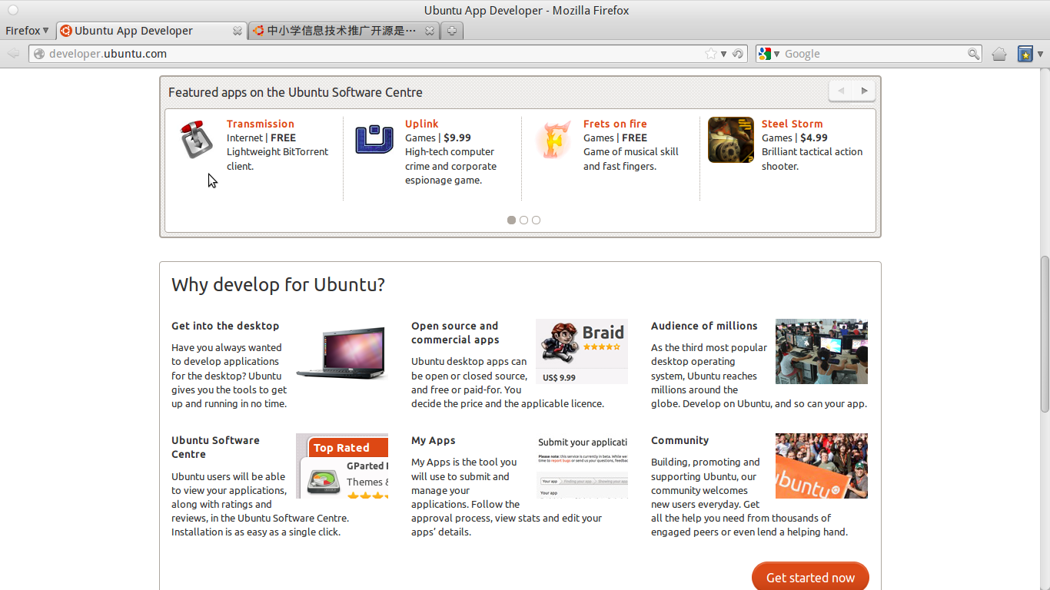Click the Community crowd photo
Screen dimensions: 1050x590
(822, 466)
